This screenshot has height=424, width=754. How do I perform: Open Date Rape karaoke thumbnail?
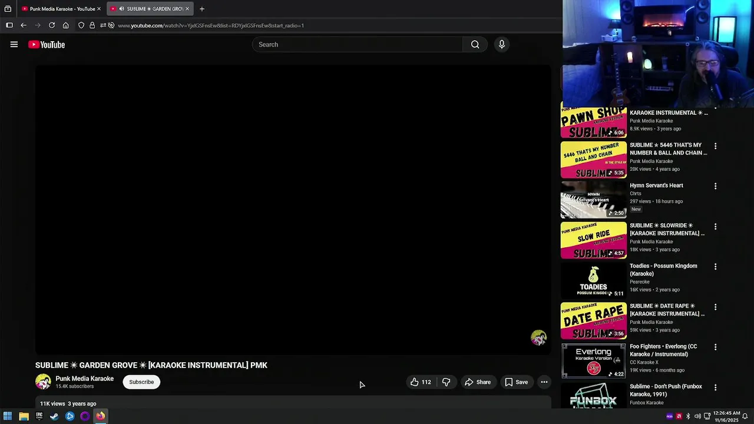click(594, 320)
